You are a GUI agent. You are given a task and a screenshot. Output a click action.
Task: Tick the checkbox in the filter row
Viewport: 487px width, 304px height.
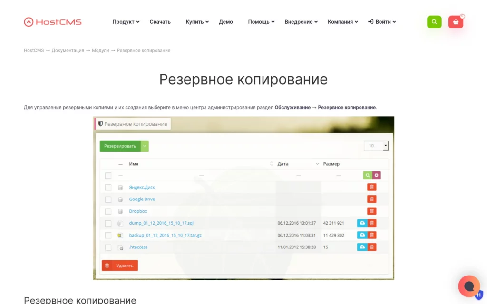(108, 176)
